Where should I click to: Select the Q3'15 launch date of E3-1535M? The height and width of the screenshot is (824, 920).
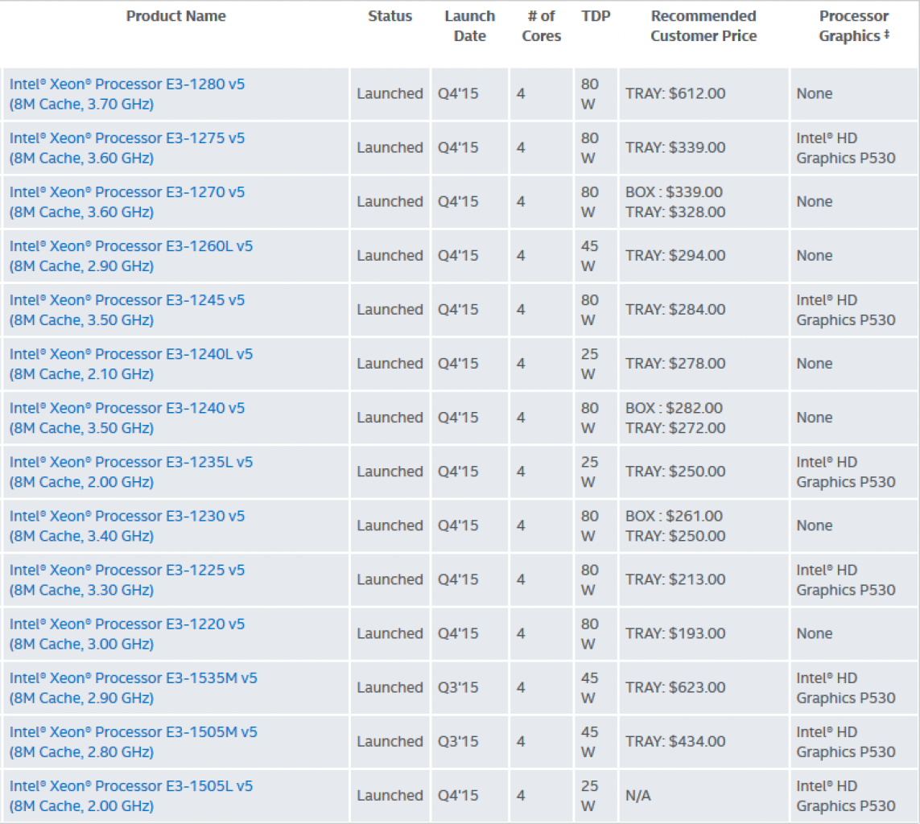coord(458,687)
